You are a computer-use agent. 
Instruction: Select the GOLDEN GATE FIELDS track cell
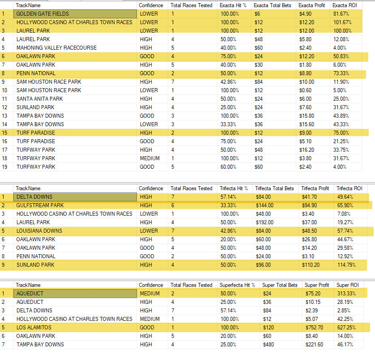point(75,14)
